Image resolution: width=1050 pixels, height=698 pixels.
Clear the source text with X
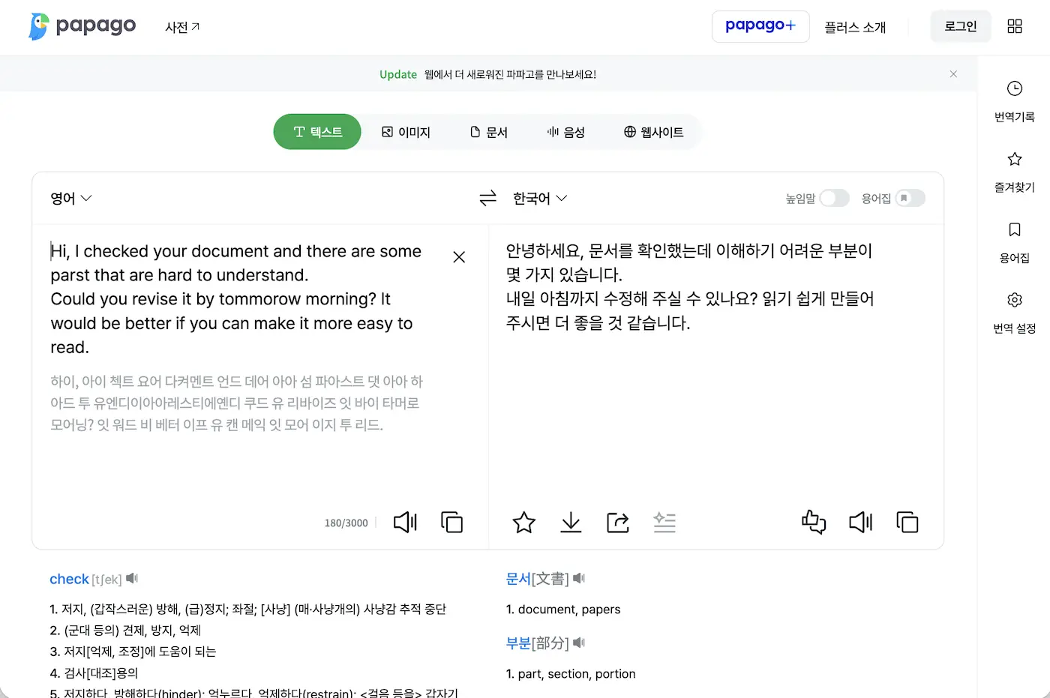tap(459, 257)
